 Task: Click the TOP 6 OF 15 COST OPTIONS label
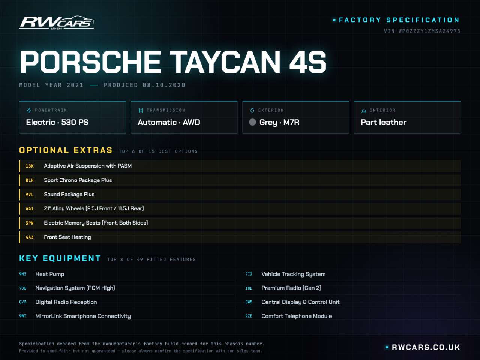(x=158, y=151)
